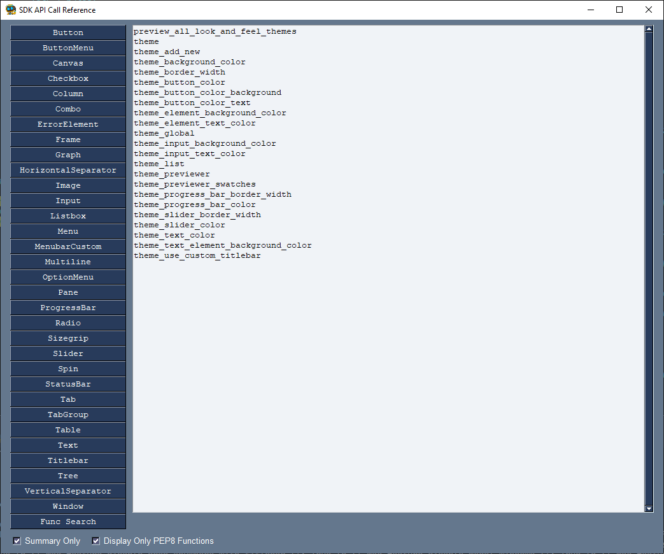Viewport: 664px width, 554px height.
Task: Disable Display Only PEP8 Functions
Action: 95,541
